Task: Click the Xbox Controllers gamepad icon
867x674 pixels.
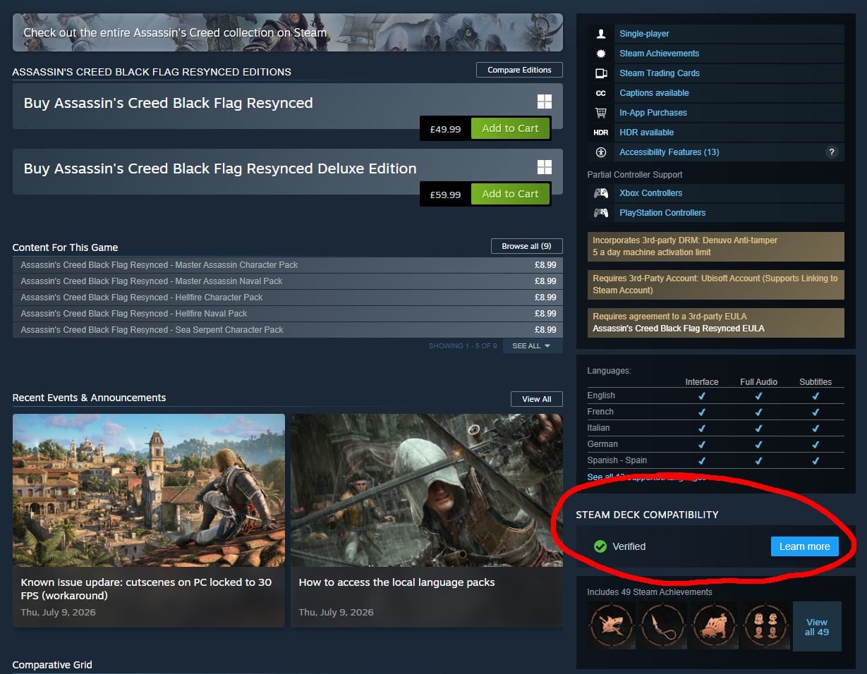Action: pos(601,193)
